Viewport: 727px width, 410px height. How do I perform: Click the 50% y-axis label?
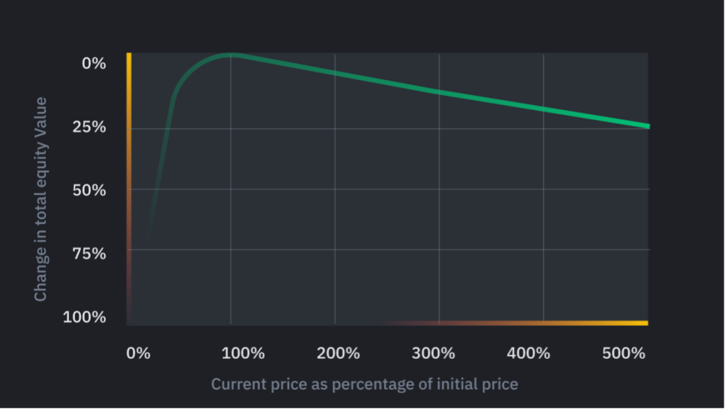(x=89, y=190)
